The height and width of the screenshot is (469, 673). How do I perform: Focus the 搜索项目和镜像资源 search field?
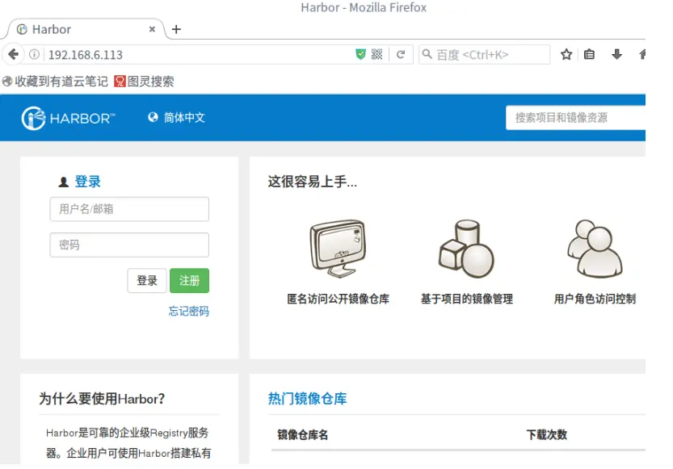tap(575, 118)
